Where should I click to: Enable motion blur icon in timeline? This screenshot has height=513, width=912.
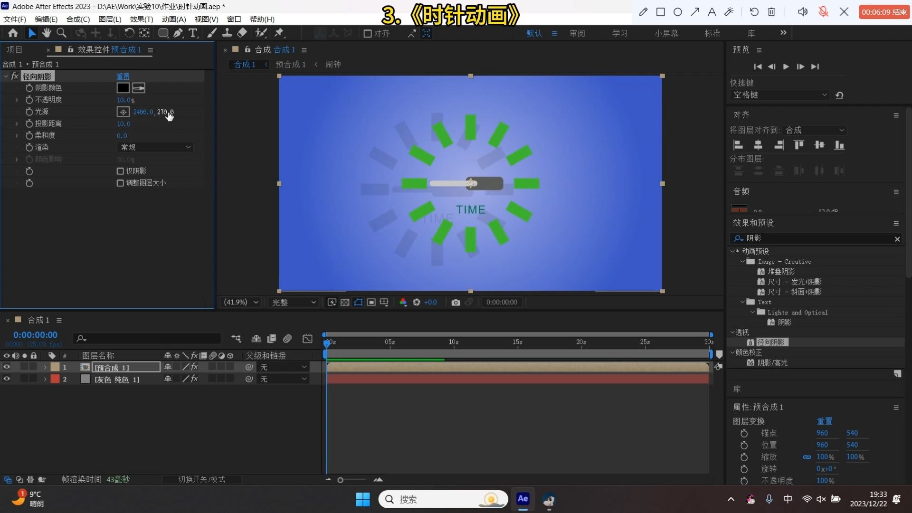[x=287, y=339]
